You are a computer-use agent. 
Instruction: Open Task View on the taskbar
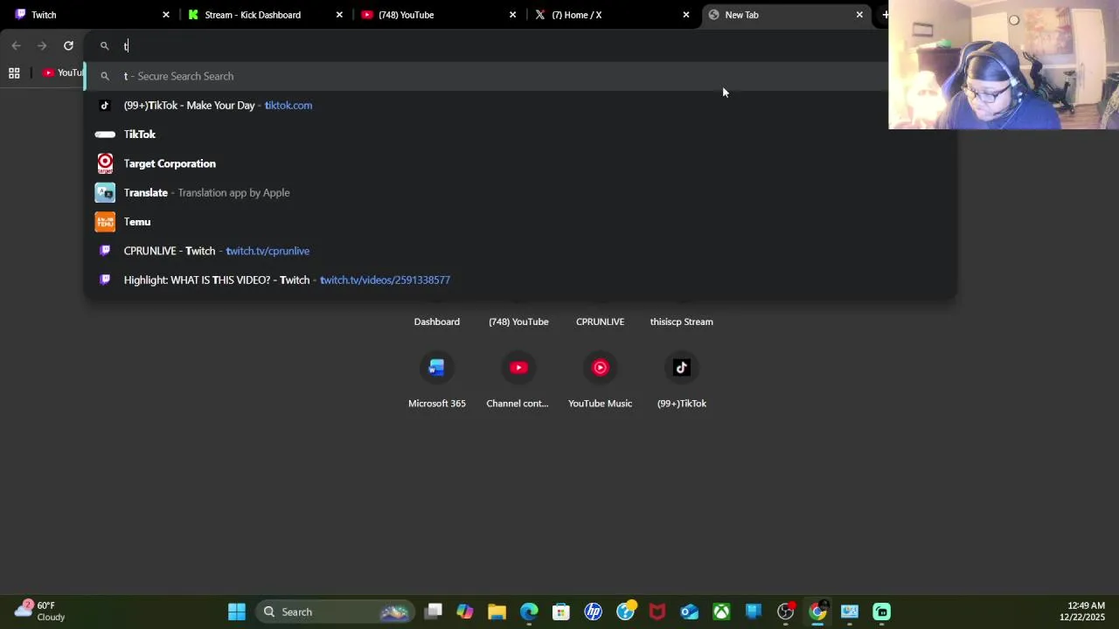[434, 612]
